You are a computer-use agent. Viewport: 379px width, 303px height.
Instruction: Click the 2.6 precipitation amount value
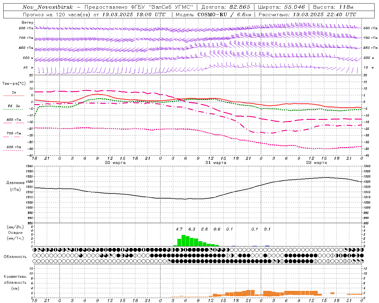click(204, 229)
